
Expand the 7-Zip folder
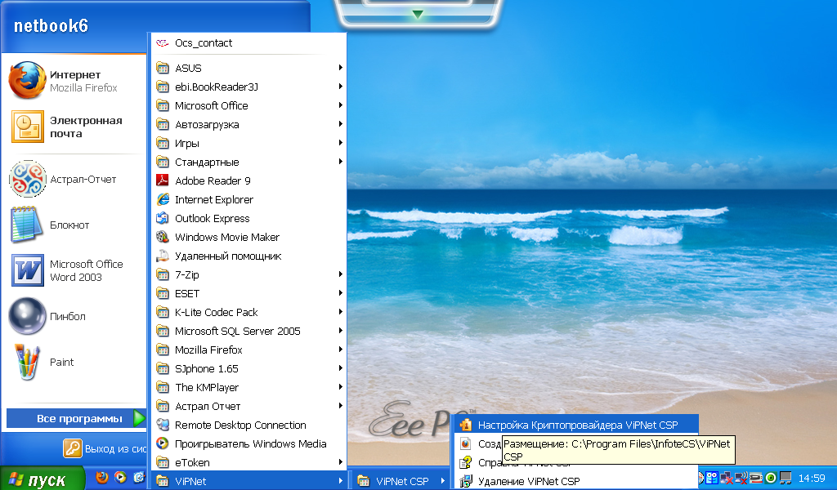(x=248, y=274)
